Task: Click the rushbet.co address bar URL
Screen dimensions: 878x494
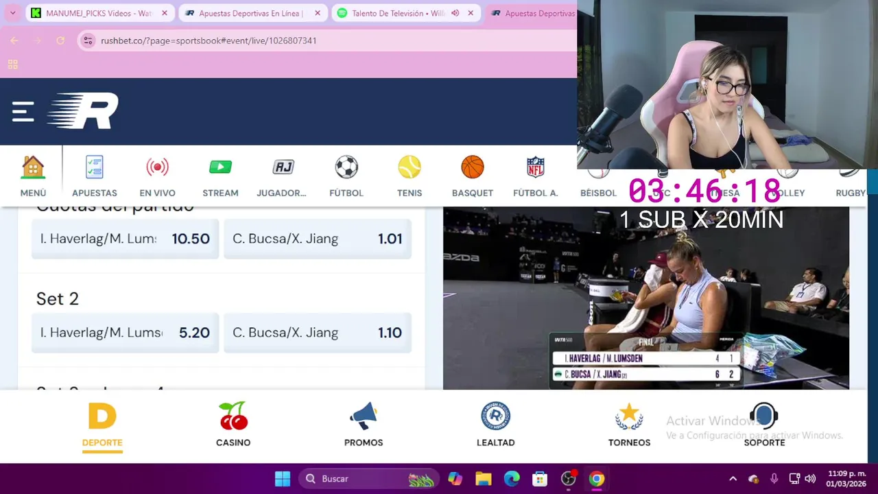Action: tap(209, 40)
